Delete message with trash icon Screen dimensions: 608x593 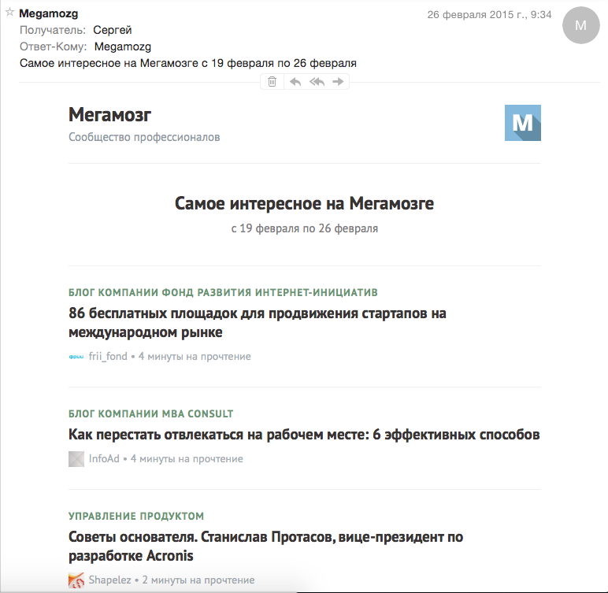coord(272,81)
